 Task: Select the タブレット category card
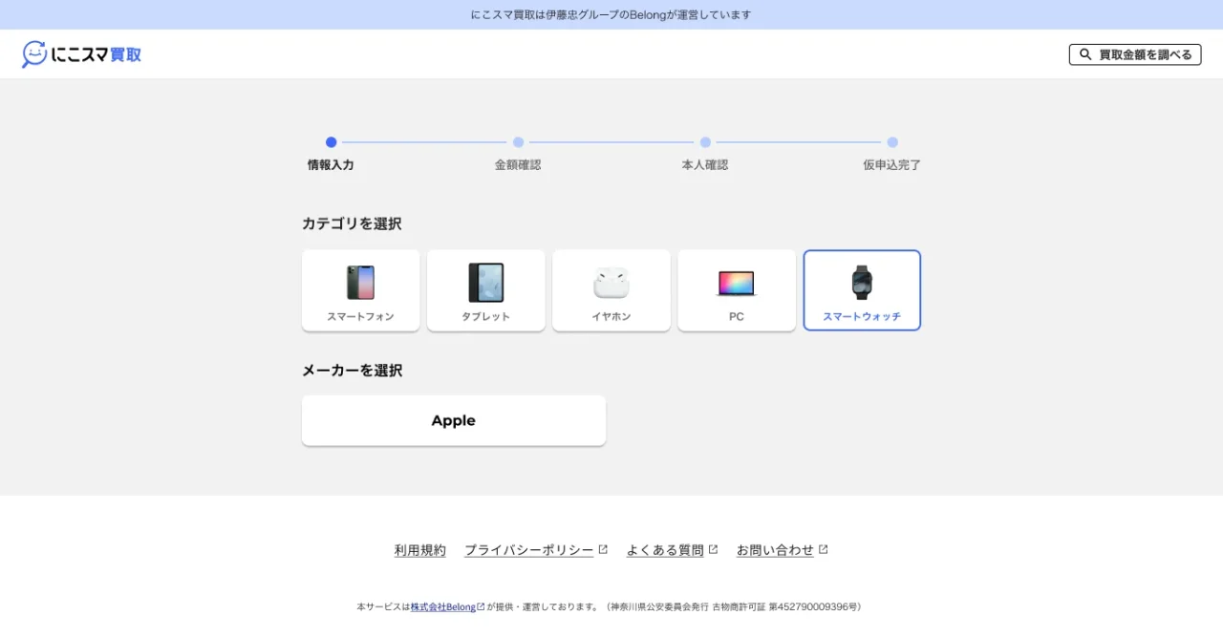coord(486,290)
